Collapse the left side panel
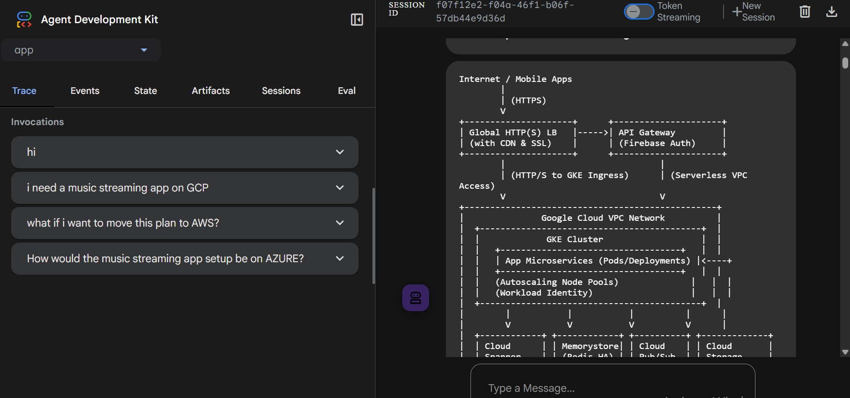 pos(357,20)
